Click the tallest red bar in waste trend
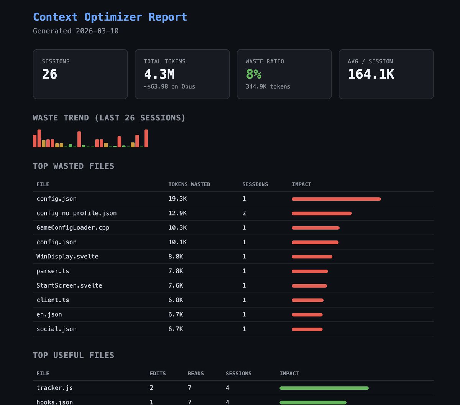Image resolution: width=460 pixels, height=405 pixels. (x=146, y=139)
